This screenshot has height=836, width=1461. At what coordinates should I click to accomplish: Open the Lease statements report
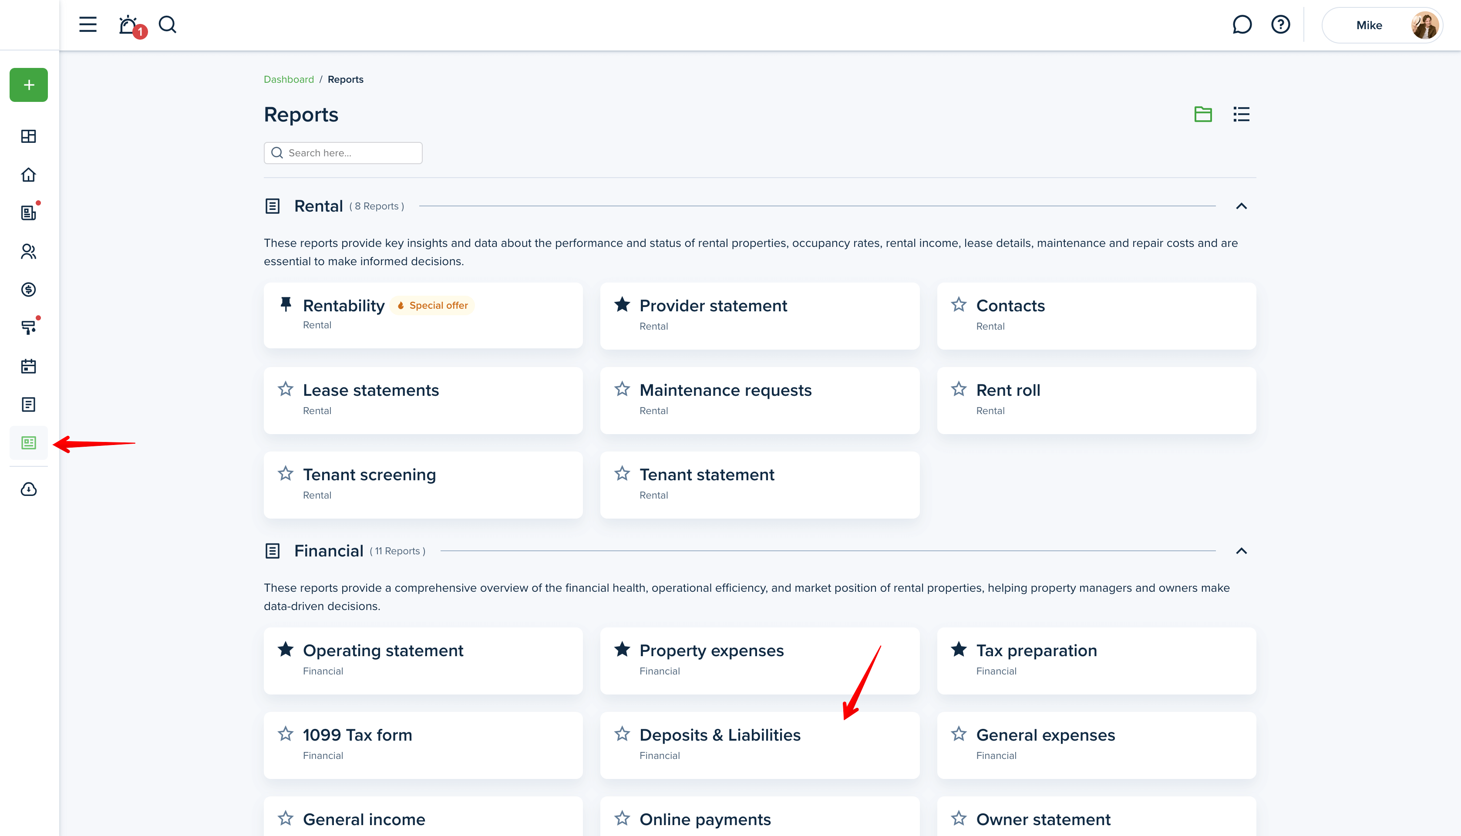pyautogui.click(x=423, y=400)
